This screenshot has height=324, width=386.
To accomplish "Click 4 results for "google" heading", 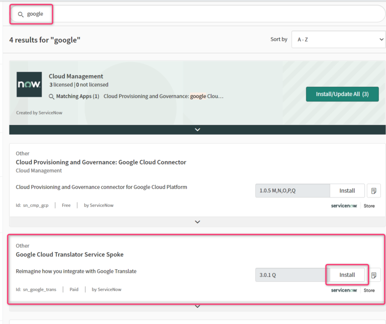I will pyautogui.click(x=45, y=40).
